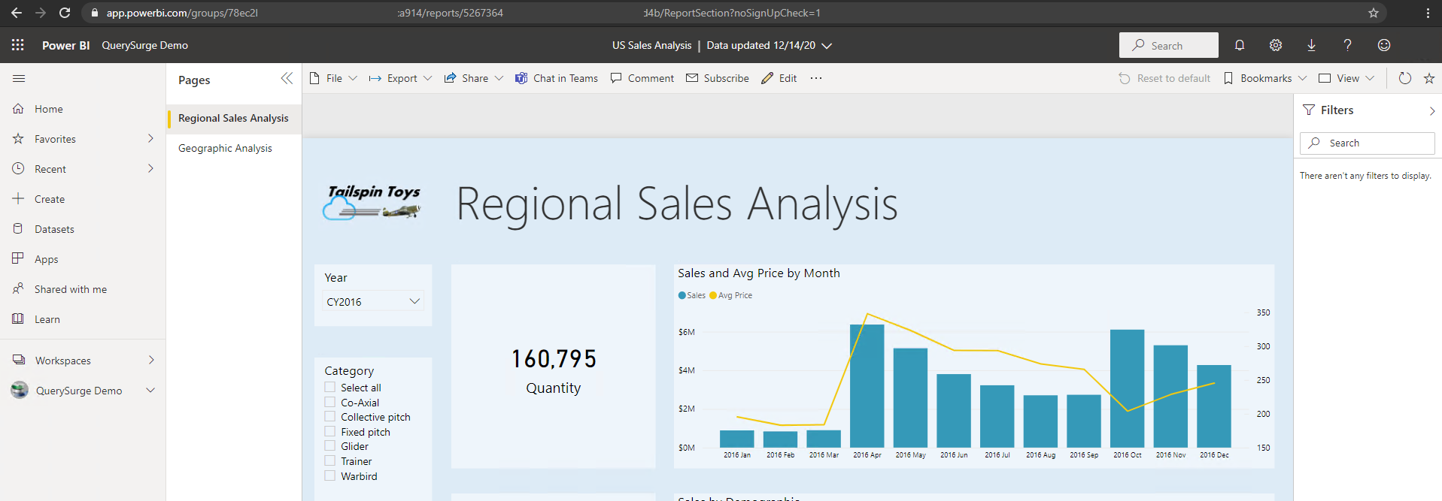Open help question mark icon
The image size is (1442, 501).
pos(1347,45)
